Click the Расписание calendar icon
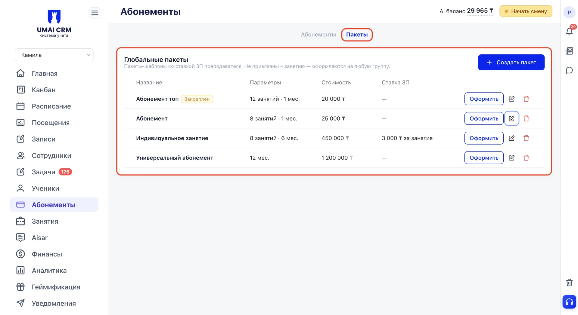 pyautogui.click(x=20, y=106)
